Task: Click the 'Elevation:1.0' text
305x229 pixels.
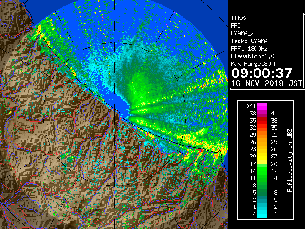Action: [253, 56]
